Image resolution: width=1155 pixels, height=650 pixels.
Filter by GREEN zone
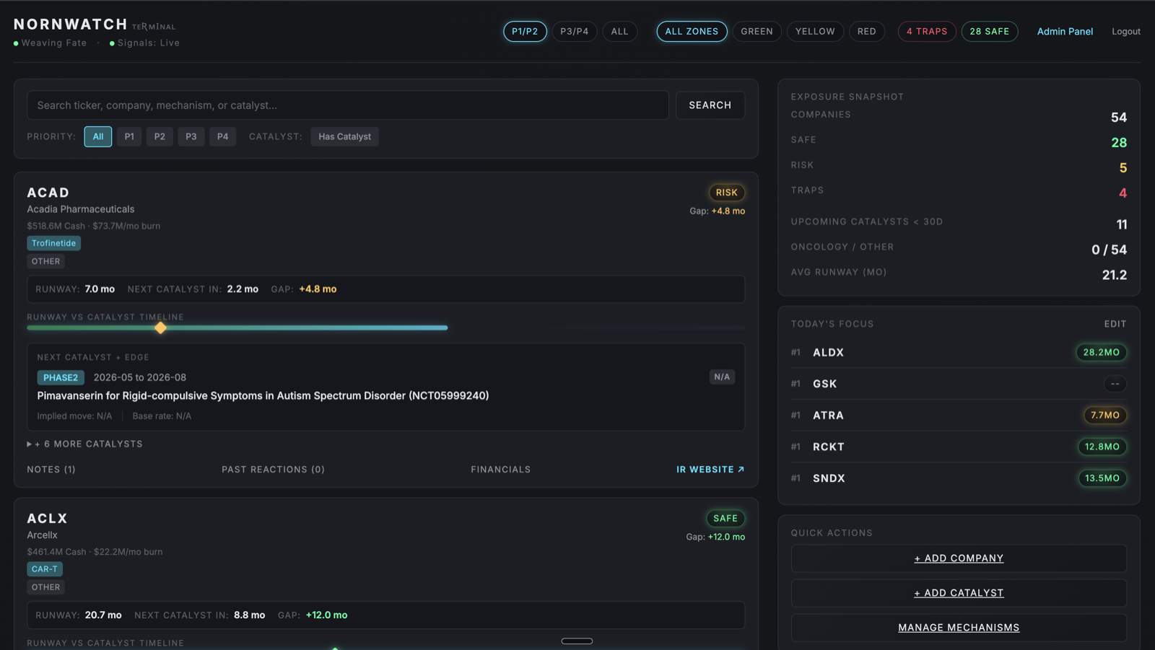coord(757,32)
